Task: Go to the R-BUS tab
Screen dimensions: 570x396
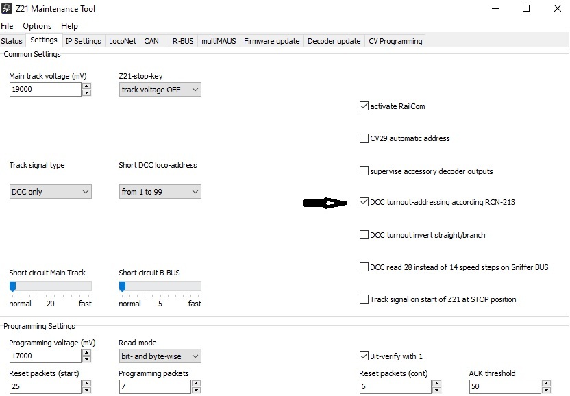Action: pyautogui.click(x=183, y=41)
